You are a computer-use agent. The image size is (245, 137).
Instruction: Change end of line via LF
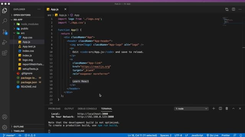point(186,135)
